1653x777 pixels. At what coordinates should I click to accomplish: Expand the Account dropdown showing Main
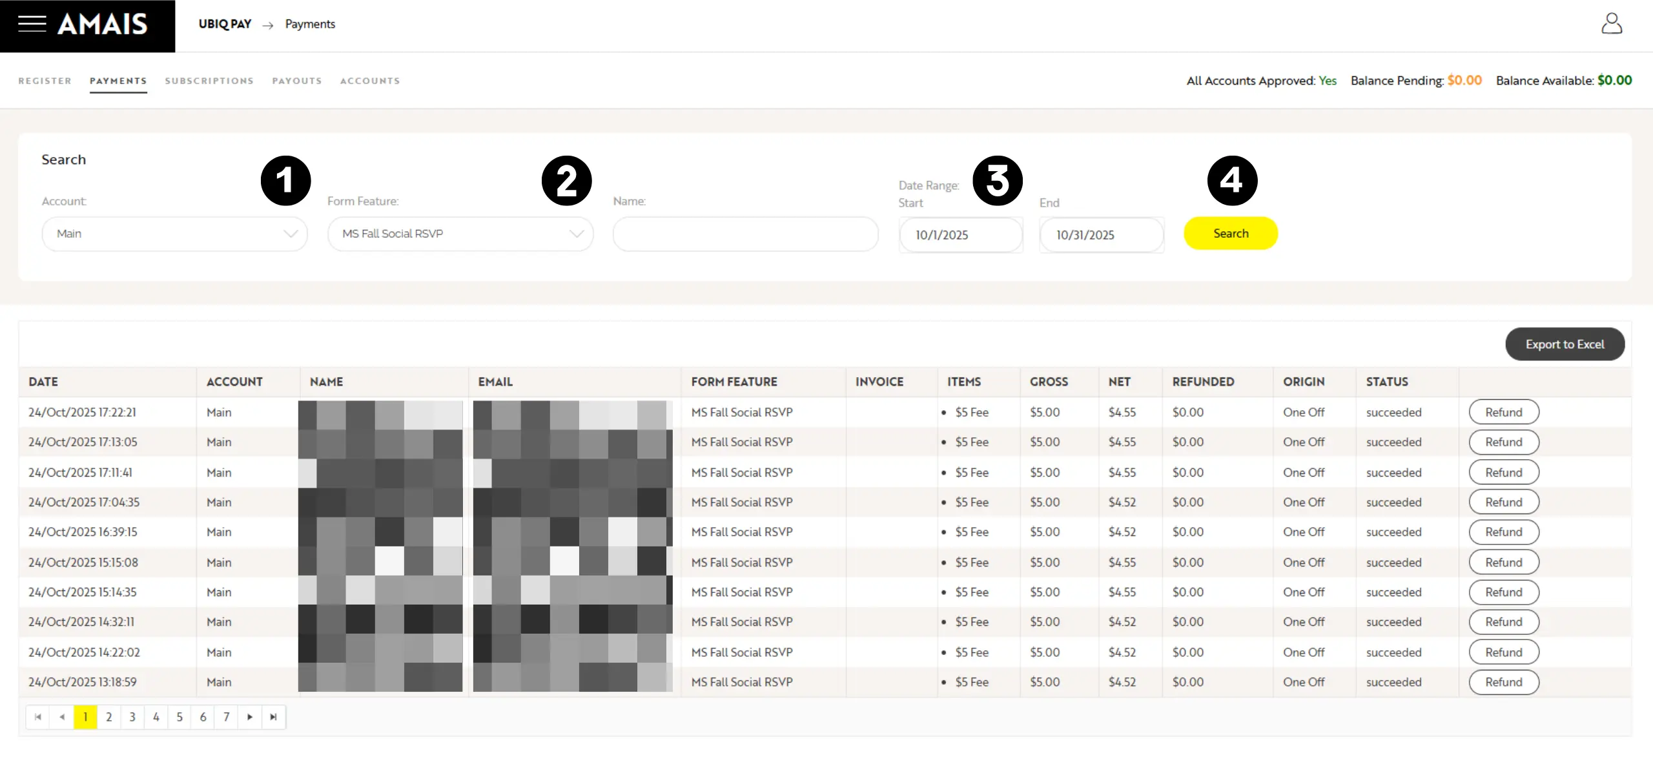pyautogui.click(x=174, y=234)
